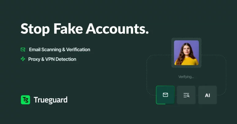Click the green email scanning envelope icon
The height and width of the screenshot is (124, 237).
23,50
